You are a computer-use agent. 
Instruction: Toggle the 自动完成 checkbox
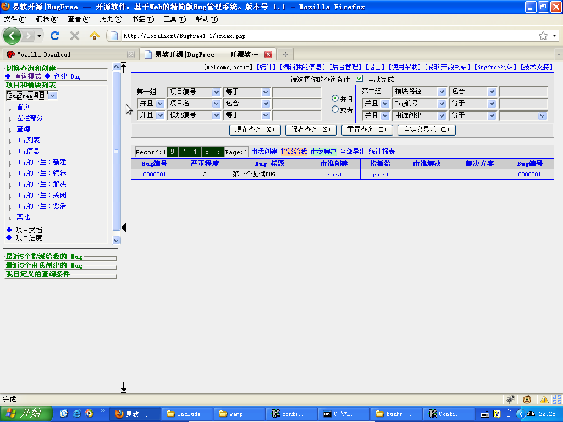(359, 79)
